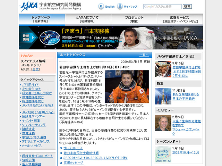Open 講師派遣 link
Screen dimensions: 222x166
pyautogui.click(x=28, y=129)
